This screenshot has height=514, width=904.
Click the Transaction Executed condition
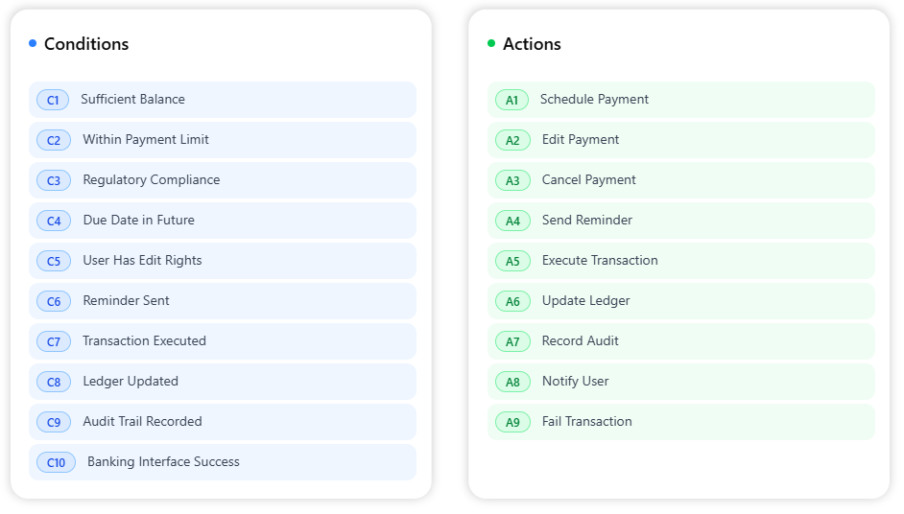click(x=223, y=341)
